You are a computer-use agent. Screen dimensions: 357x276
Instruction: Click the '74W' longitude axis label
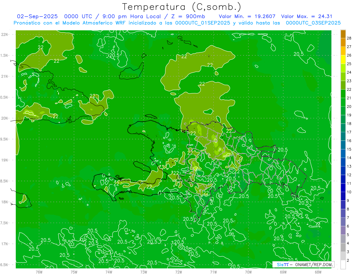(109, 272)
